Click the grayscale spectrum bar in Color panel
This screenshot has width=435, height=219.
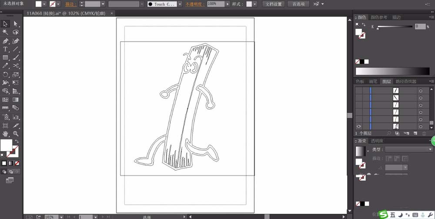click(x=392, y=71)
